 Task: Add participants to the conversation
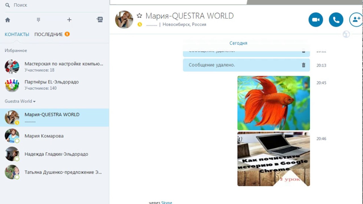[356, 20]
